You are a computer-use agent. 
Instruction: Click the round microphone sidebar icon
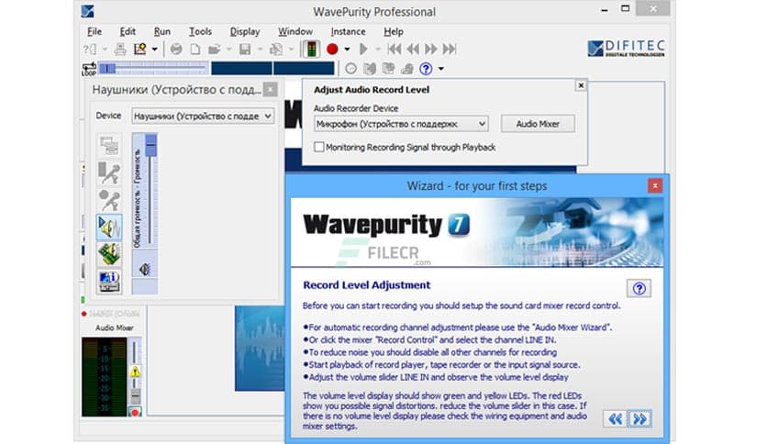coord(109,200)
